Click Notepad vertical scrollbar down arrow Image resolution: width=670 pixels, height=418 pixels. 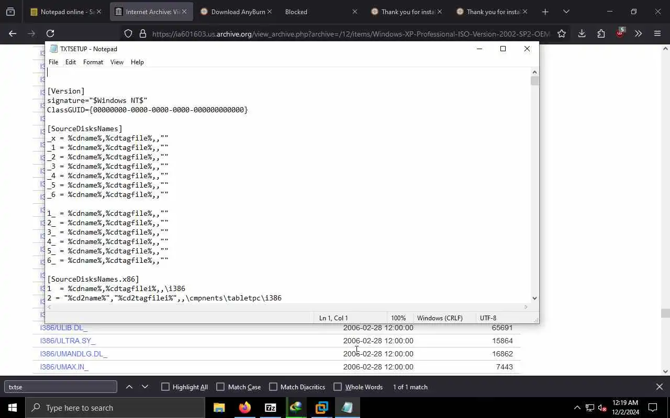pos(534,298)
